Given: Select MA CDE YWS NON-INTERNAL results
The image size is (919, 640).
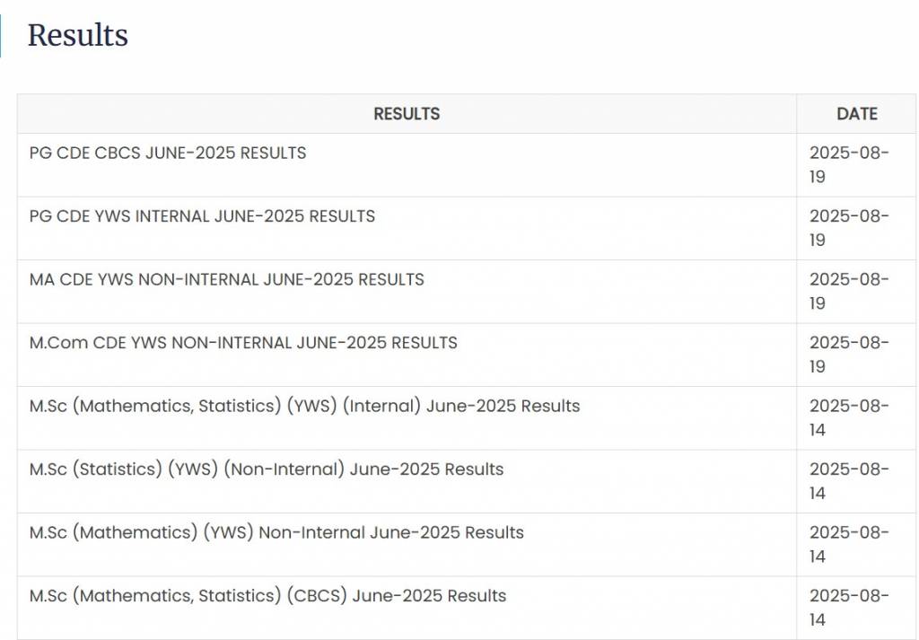Looking at the screenshot, I should tap(226, 280).
